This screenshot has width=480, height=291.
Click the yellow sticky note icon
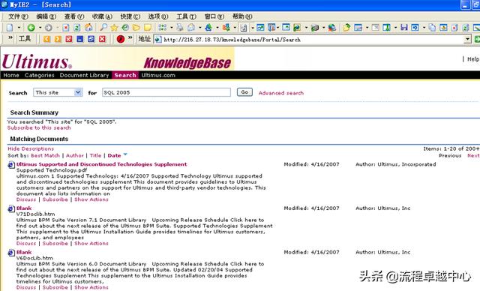pos(148,28)
